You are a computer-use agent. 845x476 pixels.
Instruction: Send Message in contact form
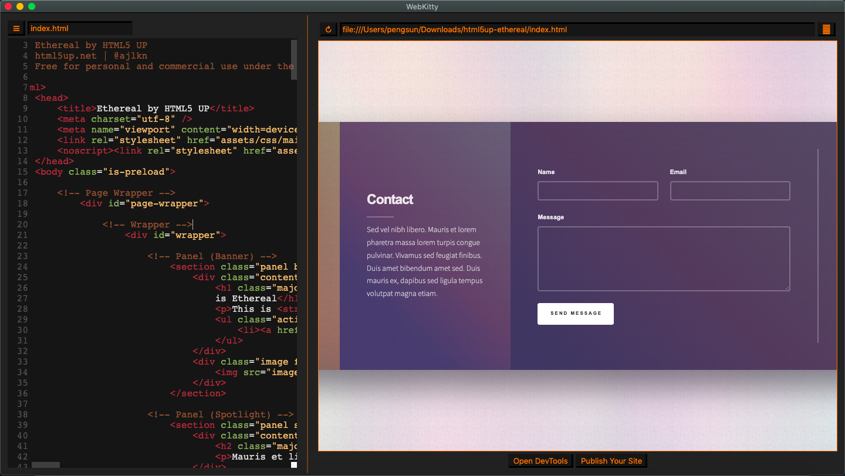click(576, 314)
